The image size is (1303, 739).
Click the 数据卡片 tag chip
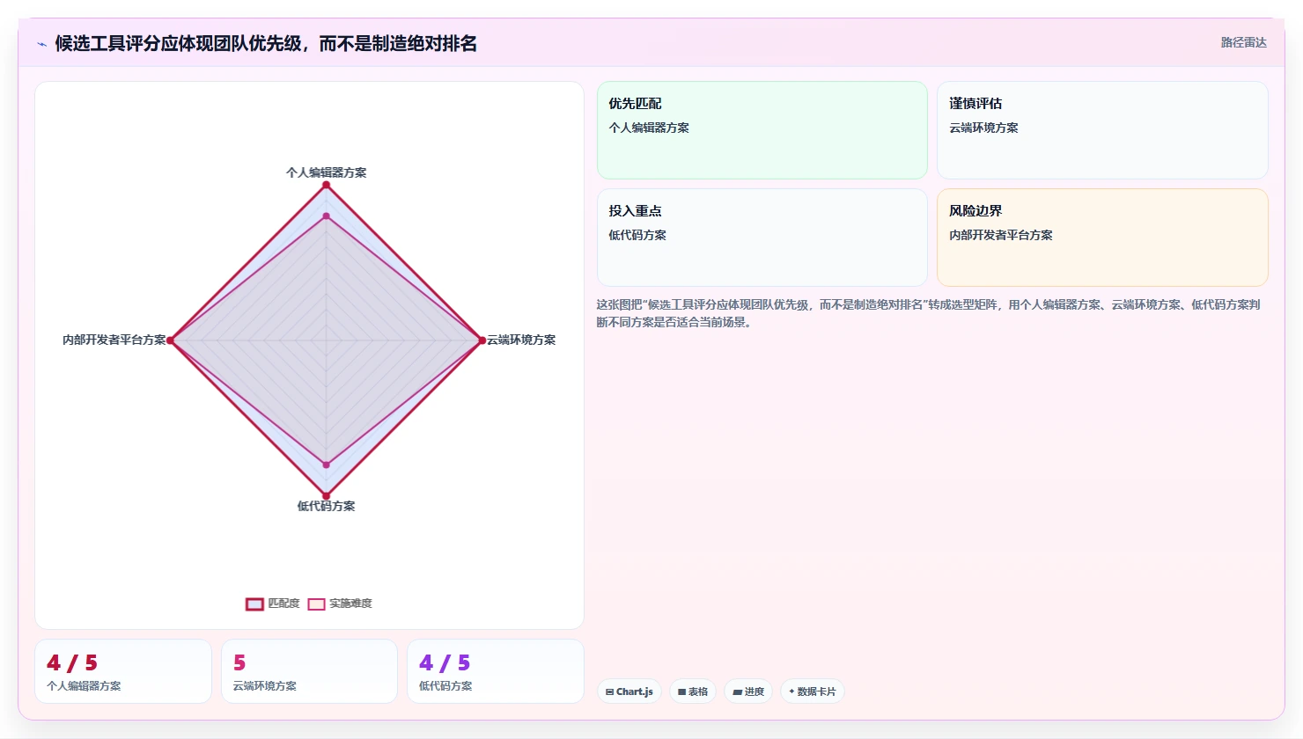[813, 691]
